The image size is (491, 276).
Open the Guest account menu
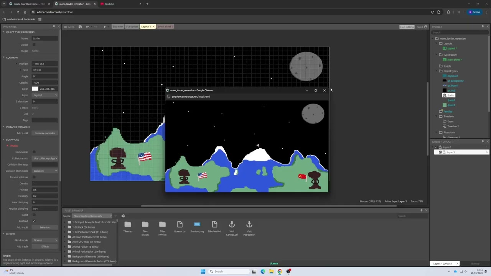tap(422, 27)
